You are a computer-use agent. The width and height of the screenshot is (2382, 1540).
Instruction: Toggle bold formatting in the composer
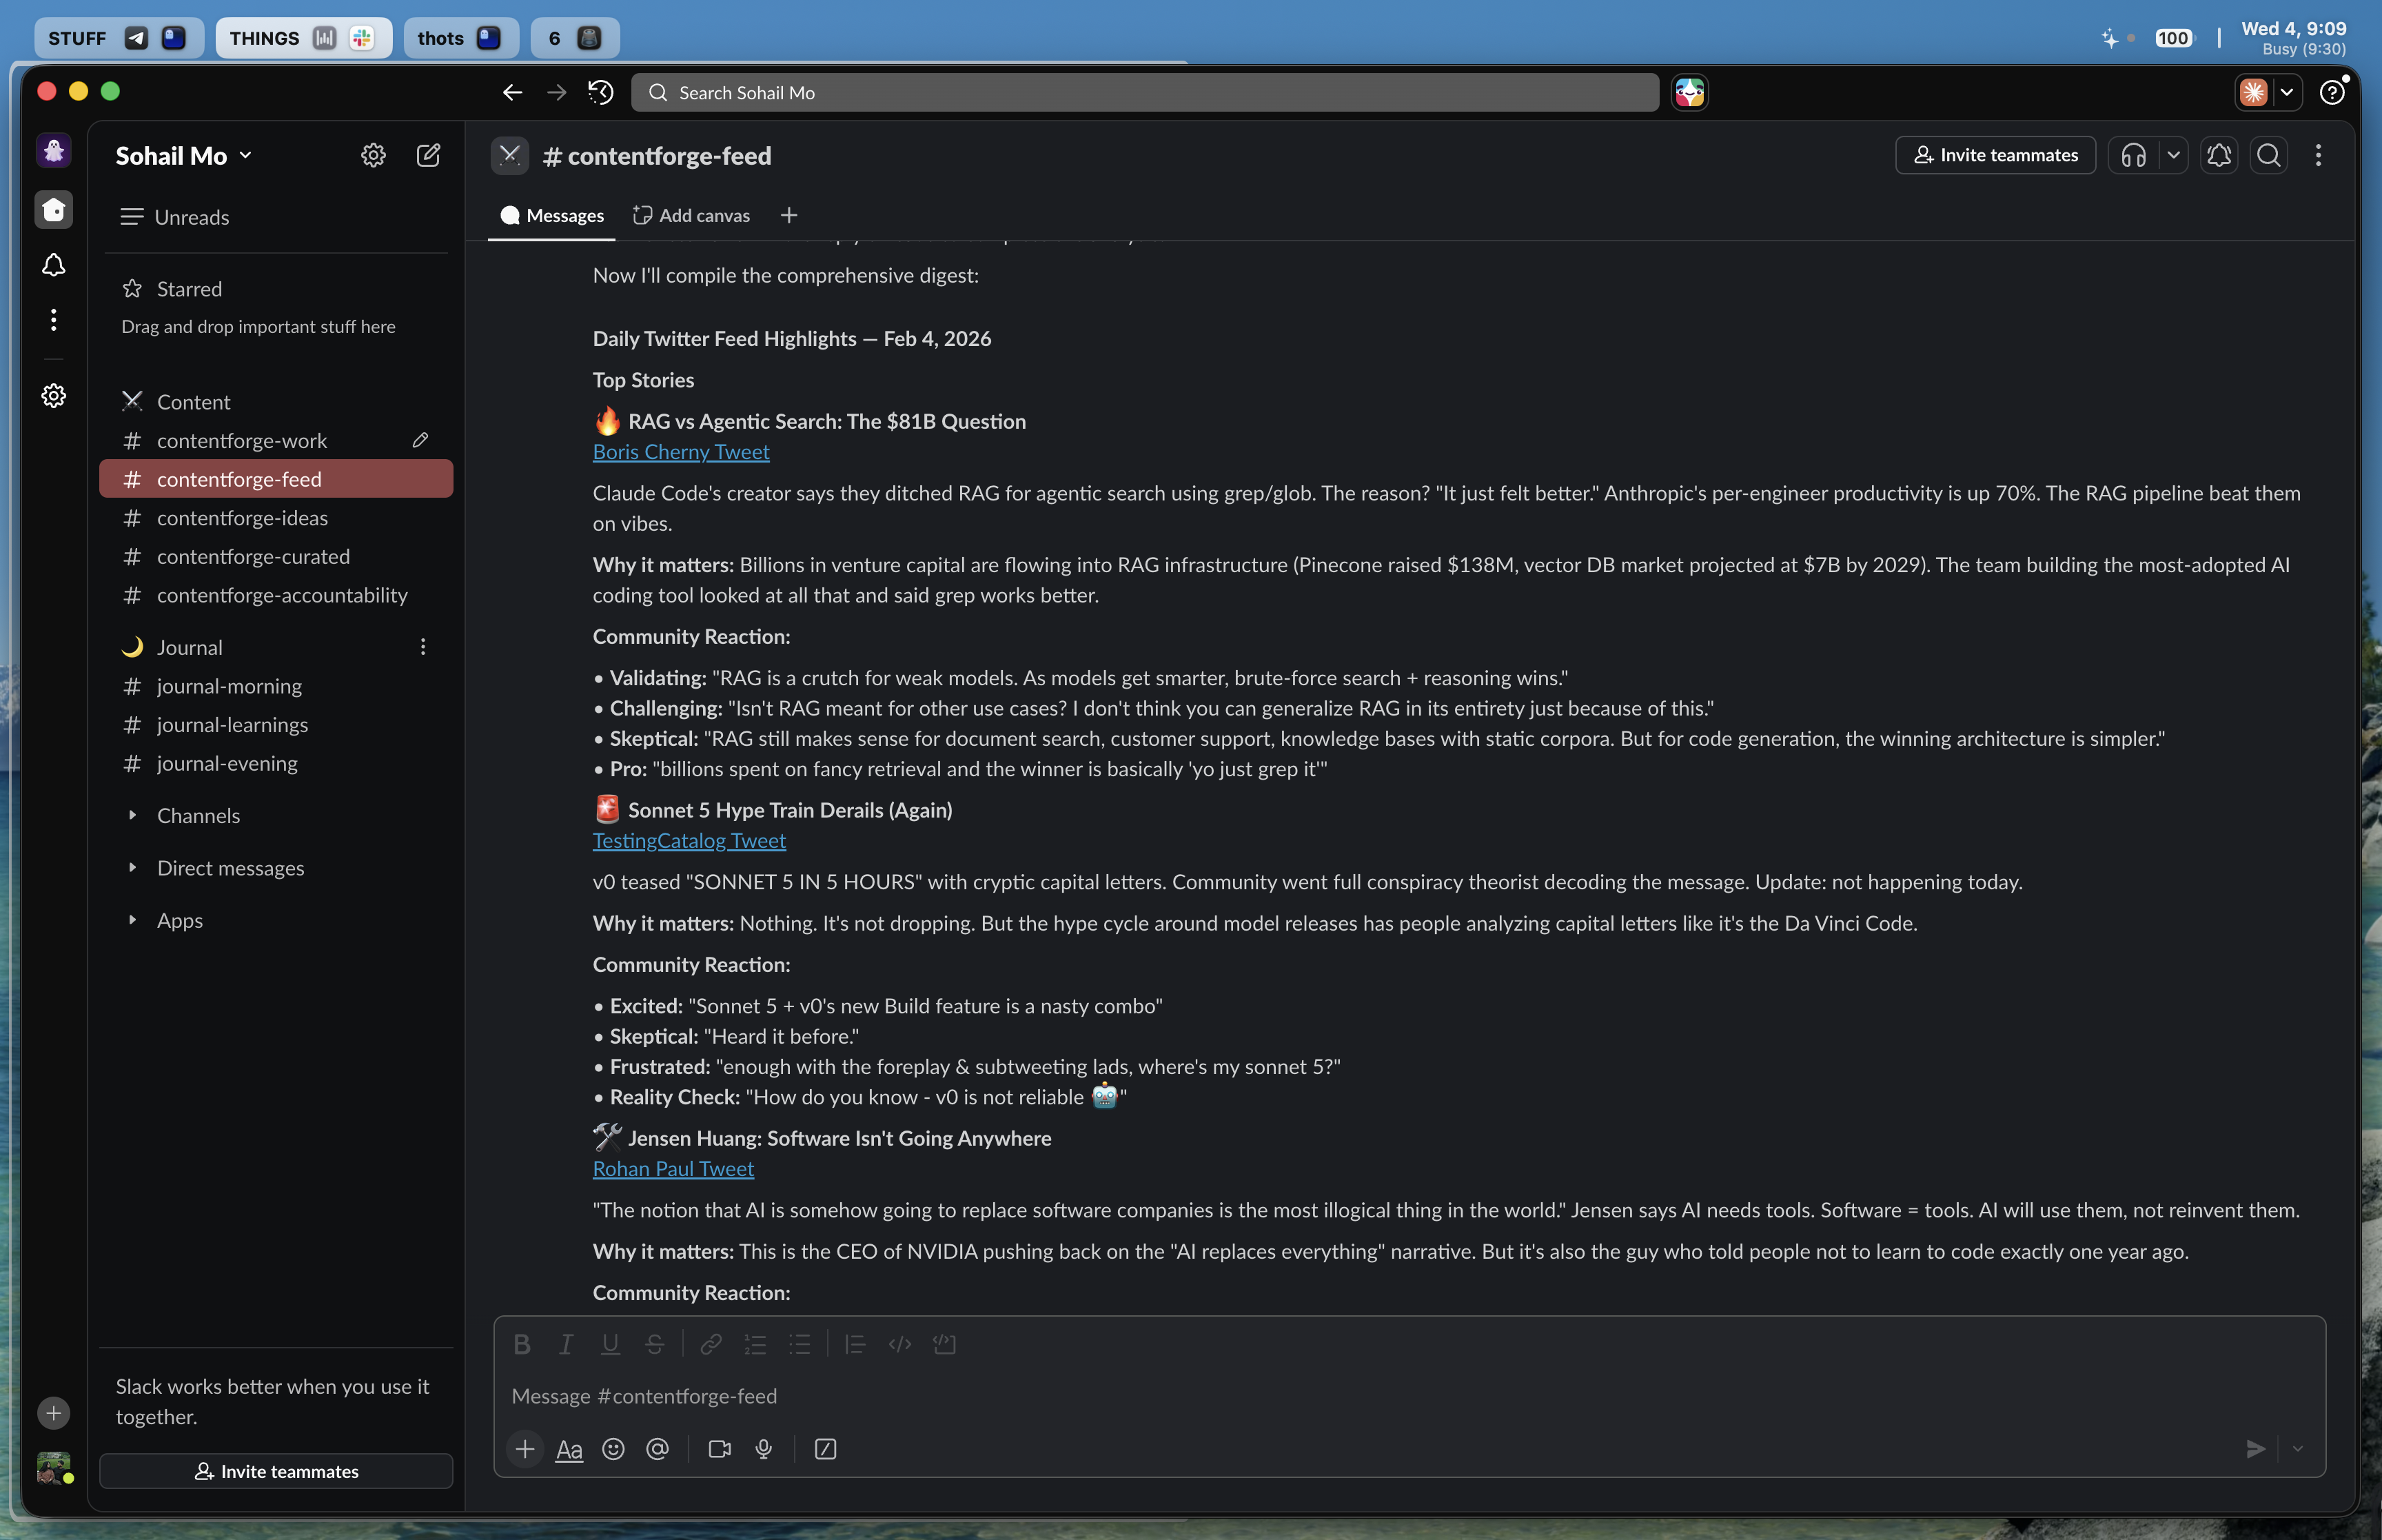coord(522,1344)
